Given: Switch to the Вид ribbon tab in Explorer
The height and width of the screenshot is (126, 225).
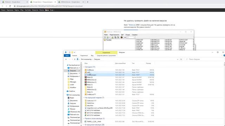Looking at the screenshot, I should [92, 55].
